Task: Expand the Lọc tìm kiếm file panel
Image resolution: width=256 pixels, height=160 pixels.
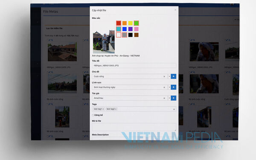Action: (54, 28)
